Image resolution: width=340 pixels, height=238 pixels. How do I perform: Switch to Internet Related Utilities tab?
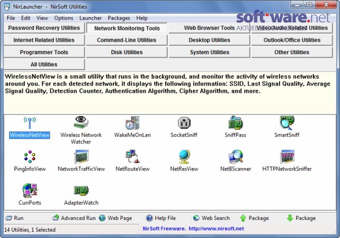[44, 40]
